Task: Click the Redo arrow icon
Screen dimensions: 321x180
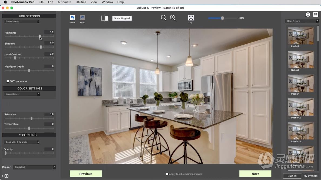Action: point(82,18)
